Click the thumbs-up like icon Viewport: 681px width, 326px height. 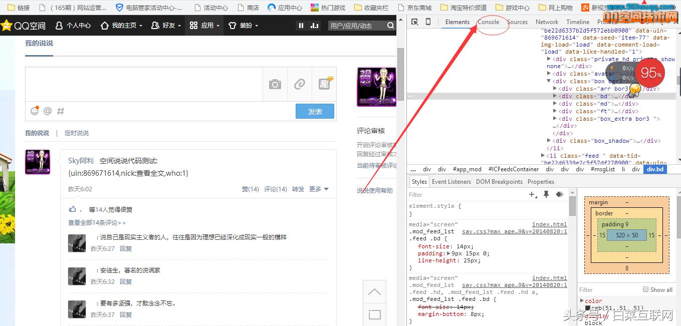[73, 209]
